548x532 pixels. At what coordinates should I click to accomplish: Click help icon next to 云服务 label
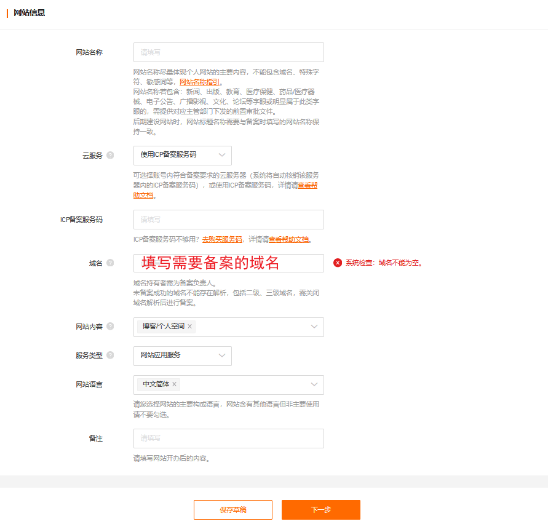click(x=110, y=156)
